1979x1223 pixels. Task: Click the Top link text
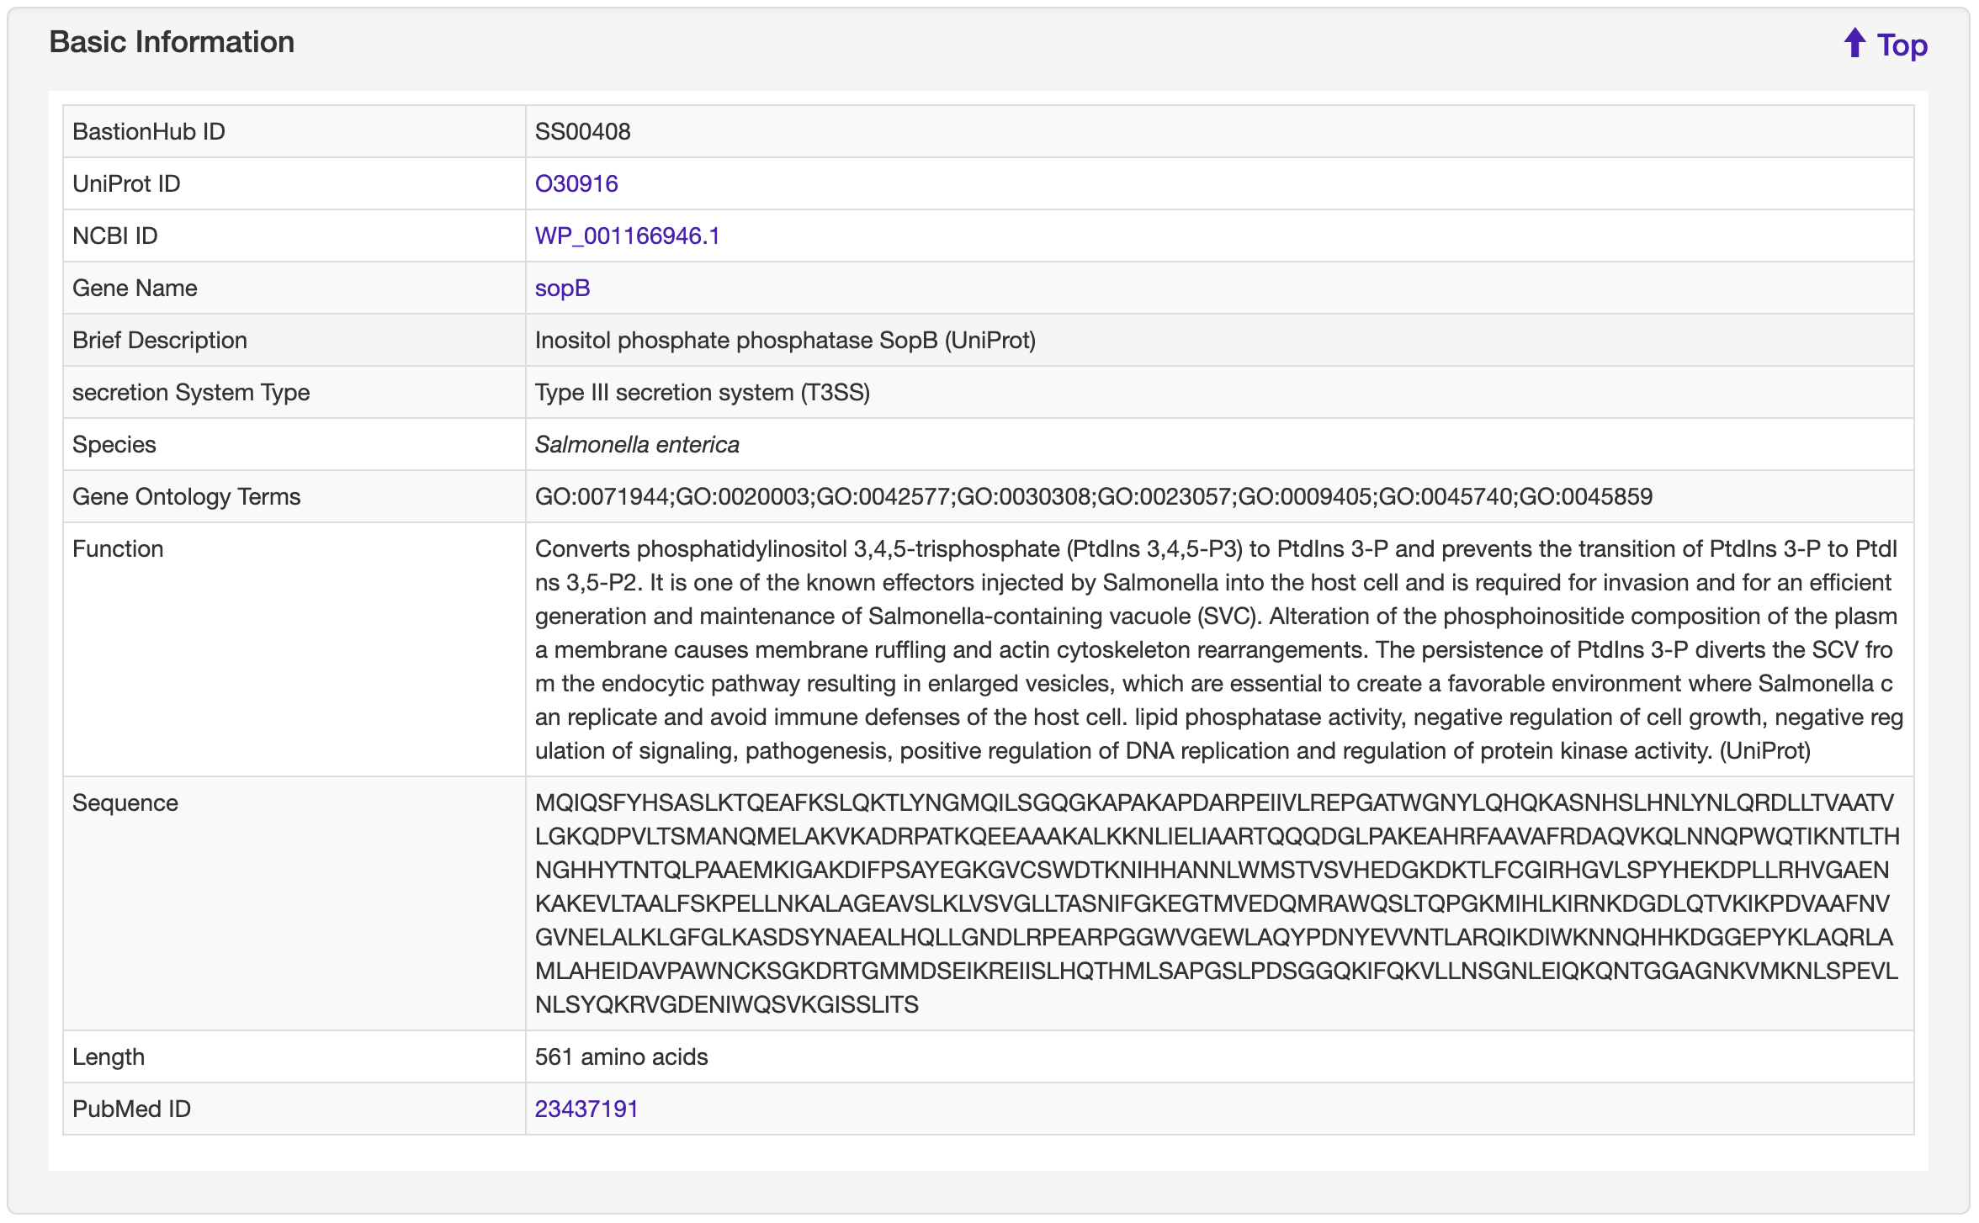(1902, 45)
